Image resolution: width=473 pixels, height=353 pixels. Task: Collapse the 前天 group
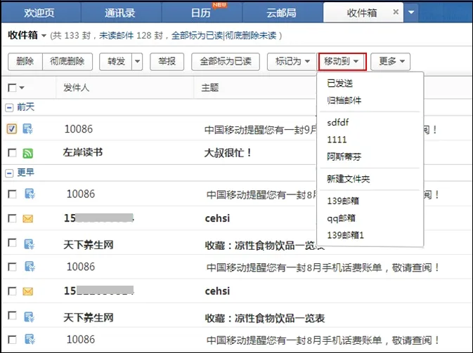click(x=9, y=107)
